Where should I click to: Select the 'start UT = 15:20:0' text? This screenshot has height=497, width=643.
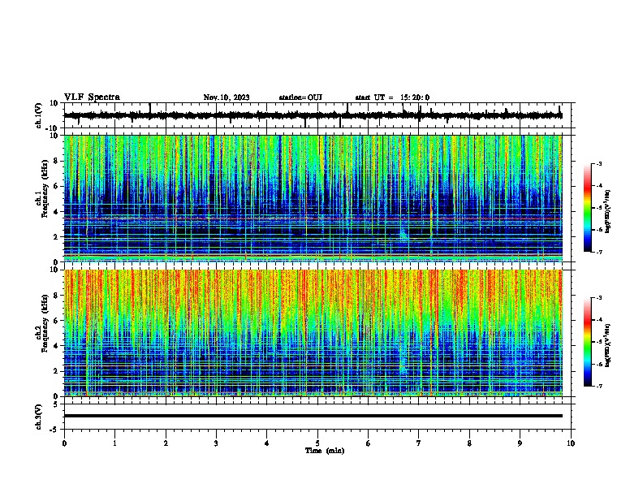[x=392, y=97]
